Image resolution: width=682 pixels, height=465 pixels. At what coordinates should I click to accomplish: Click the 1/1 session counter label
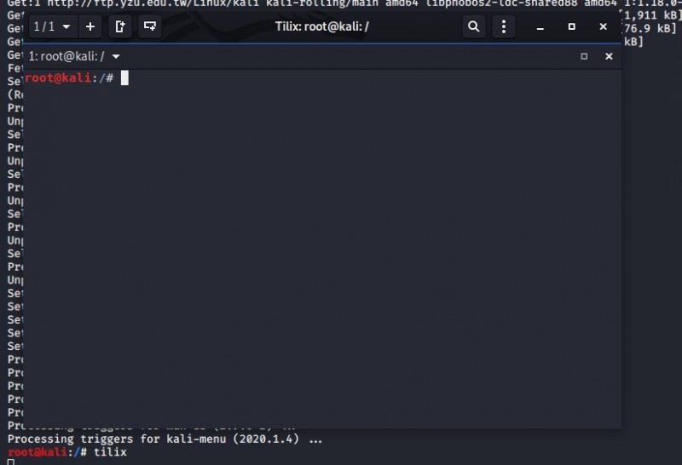[44, 26]
